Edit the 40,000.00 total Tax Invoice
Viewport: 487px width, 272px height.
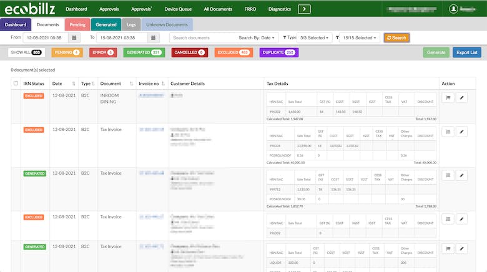point(461,132)
